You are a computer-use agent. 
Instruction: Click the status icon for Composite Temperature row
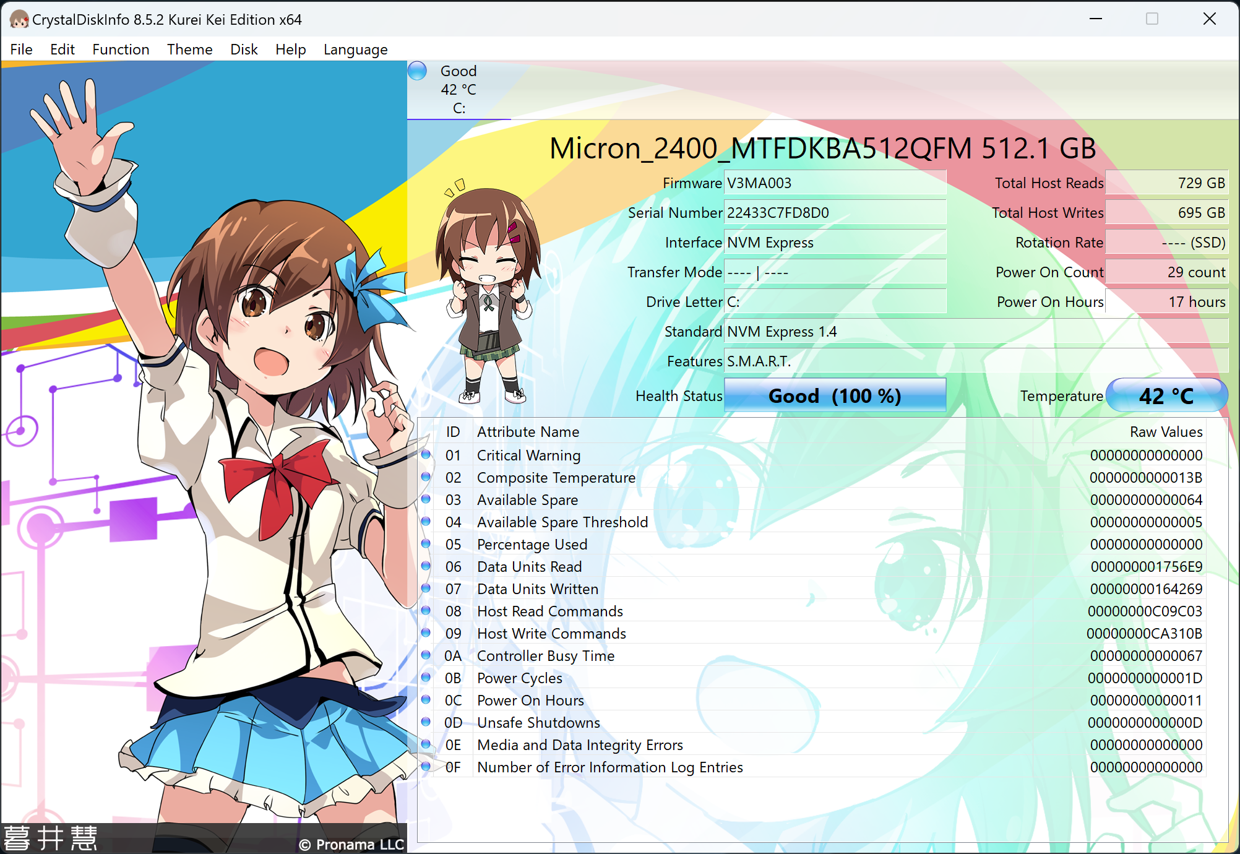point(426,477)
